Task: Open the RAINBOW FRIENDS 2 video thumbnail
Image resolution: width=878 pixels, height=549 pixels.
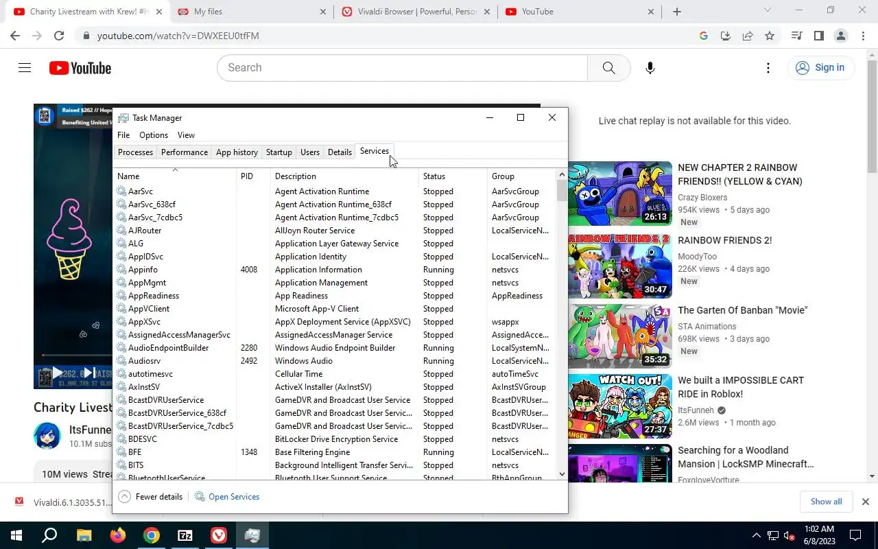Action: coord(619,266)
